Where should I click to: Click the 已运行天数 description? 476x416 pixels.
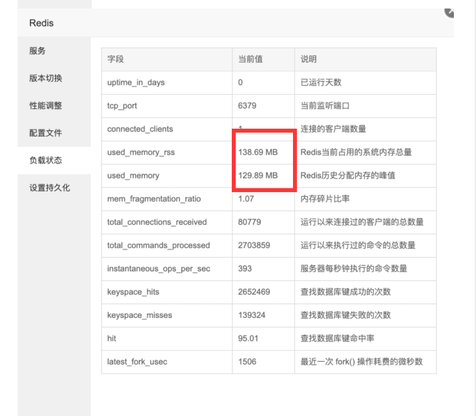[x=321, y=82]
